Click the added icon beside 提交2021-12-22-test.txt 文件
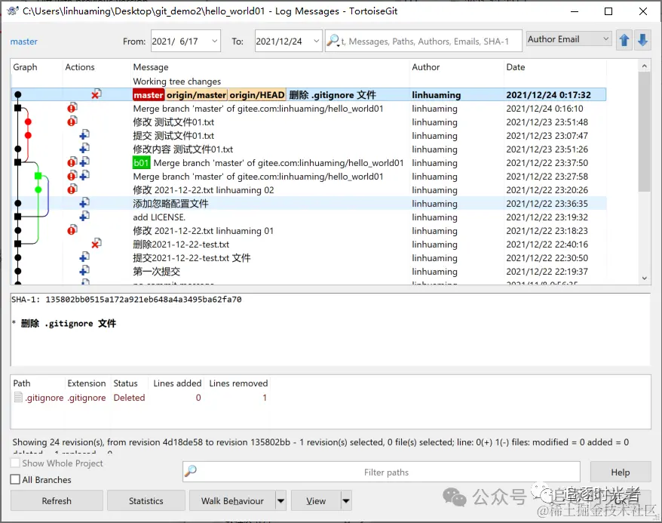The height and width of the screenshot is (523, 662). coord(84,257)
